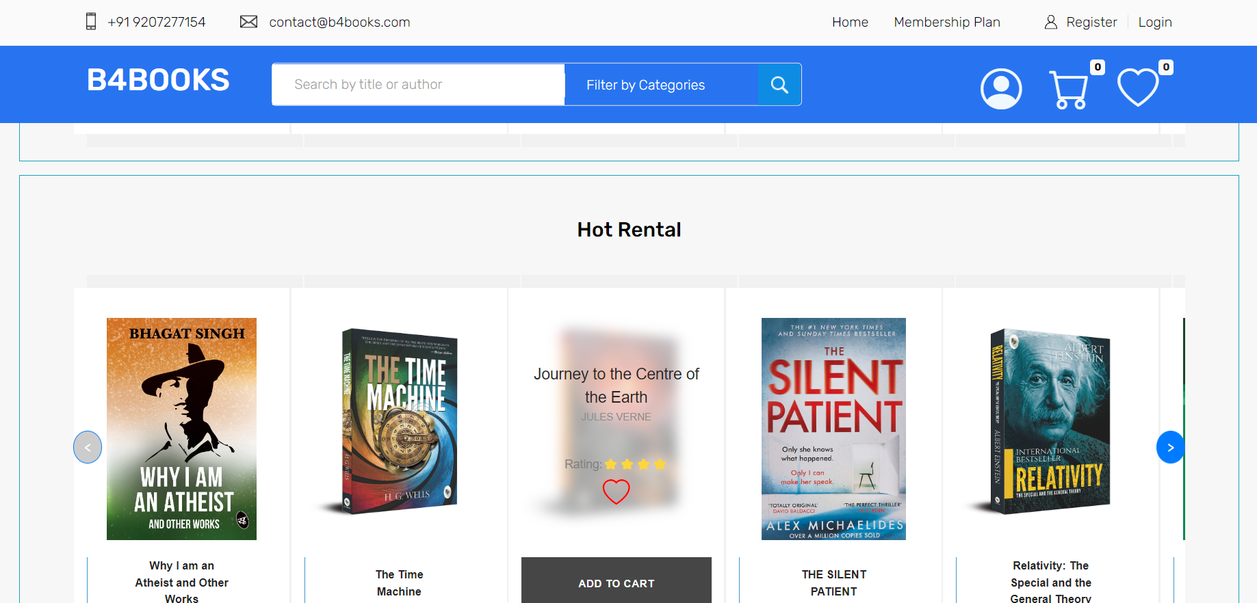
Task: Open Relativity book cover image
Action: pos(1050,421)
